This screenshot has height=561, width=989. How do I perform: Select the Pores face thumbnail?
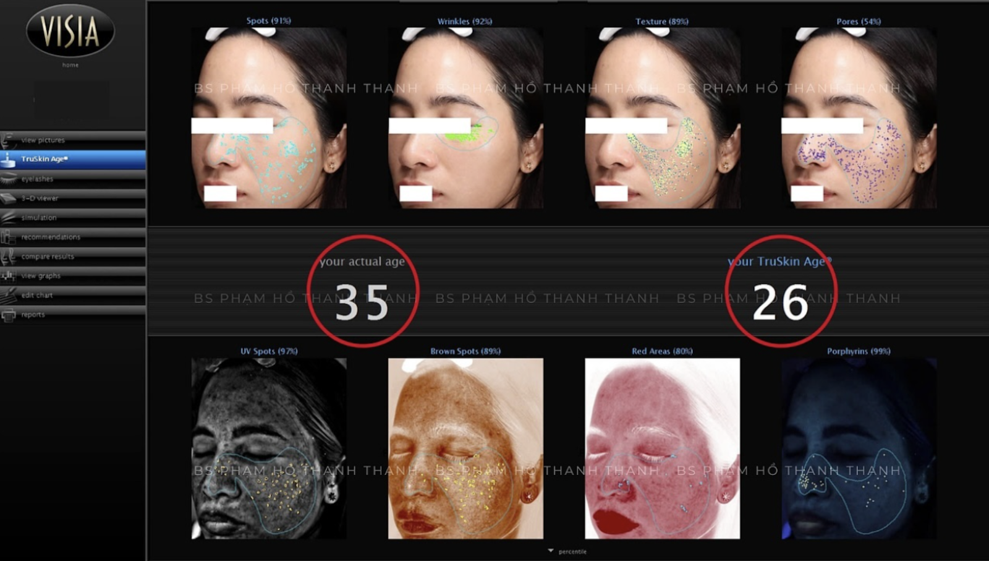(x=859, y=118)
